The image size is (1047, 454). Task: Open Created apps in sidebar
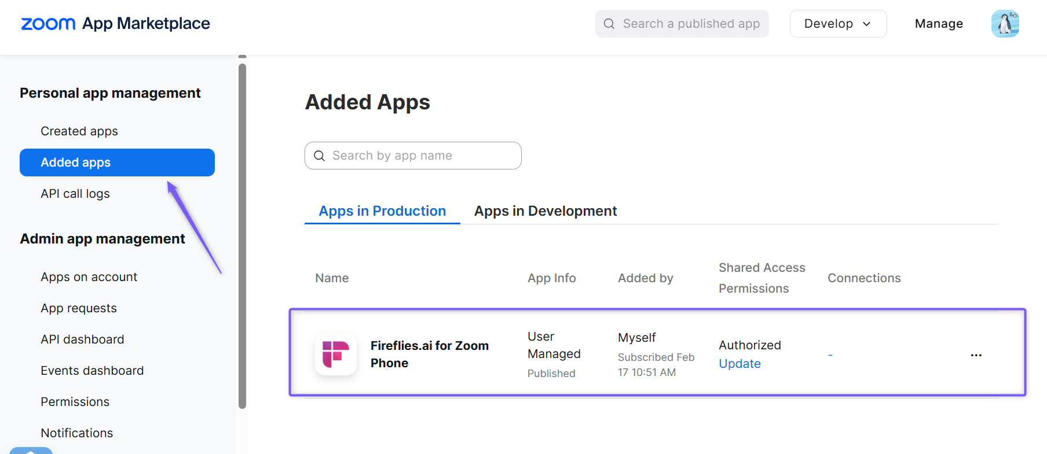coord(79,131)
